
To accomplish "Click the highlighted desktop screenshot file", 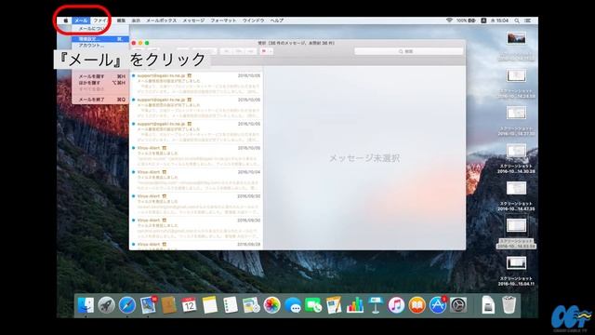I will (x=516, y=234).
